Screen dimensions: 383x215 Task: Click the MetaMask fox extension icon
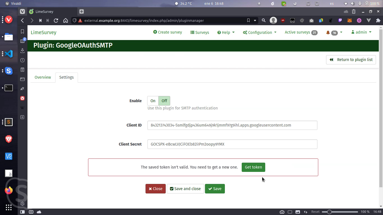[350, 20]
